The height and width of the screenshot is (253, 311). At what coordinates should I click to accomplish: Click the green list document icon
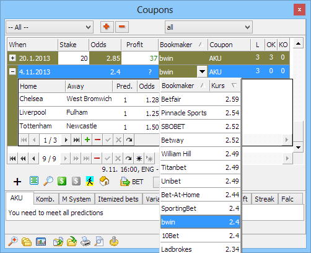coord(34,181)
